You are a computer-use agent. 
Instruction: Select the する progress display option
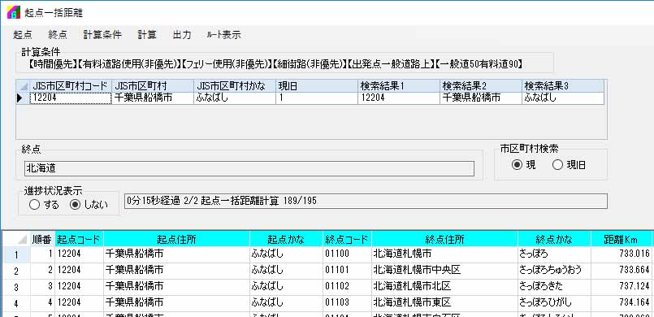click(x=44, y=205)
